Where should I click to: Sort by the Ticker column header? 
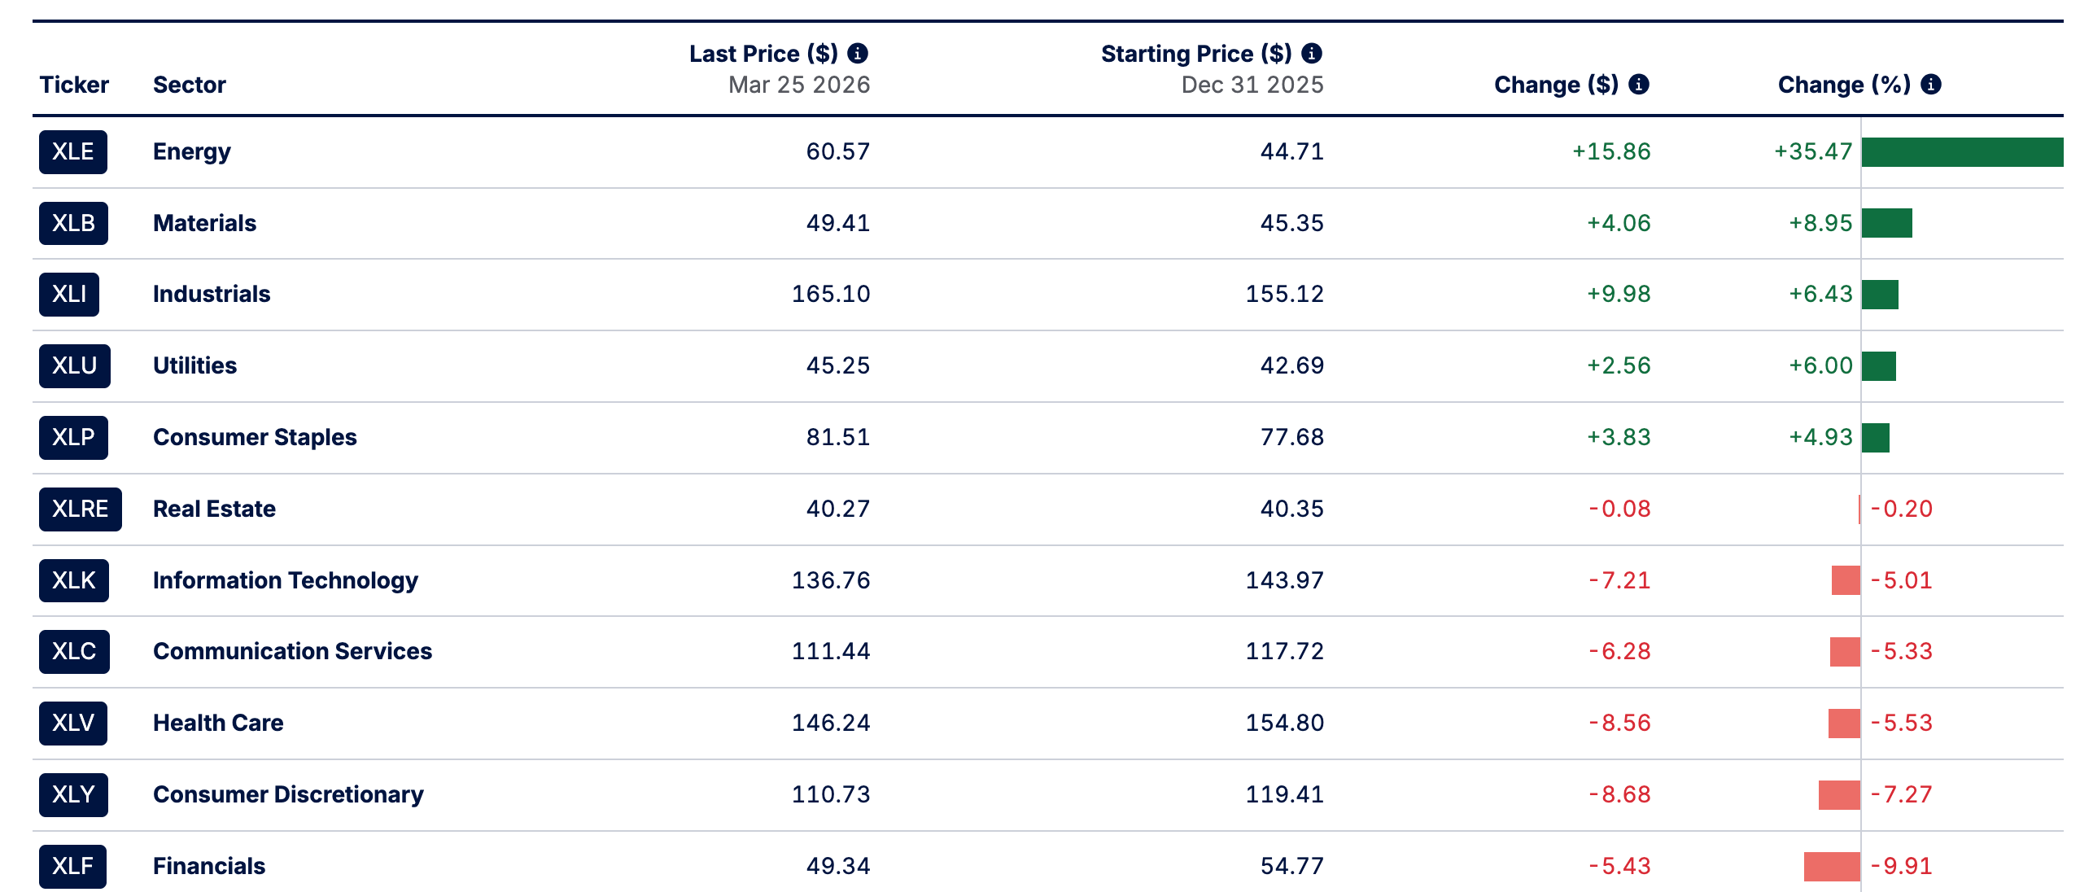click(74, 85)
